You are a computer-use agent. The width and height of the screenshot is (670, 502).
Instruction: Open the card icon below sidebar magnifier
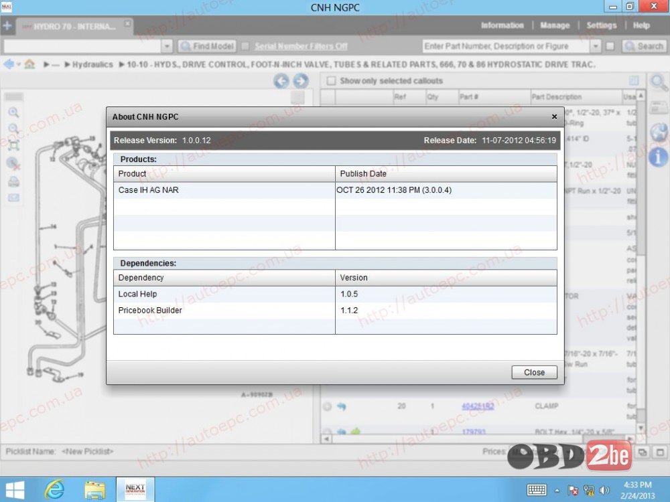coord(659,108)
